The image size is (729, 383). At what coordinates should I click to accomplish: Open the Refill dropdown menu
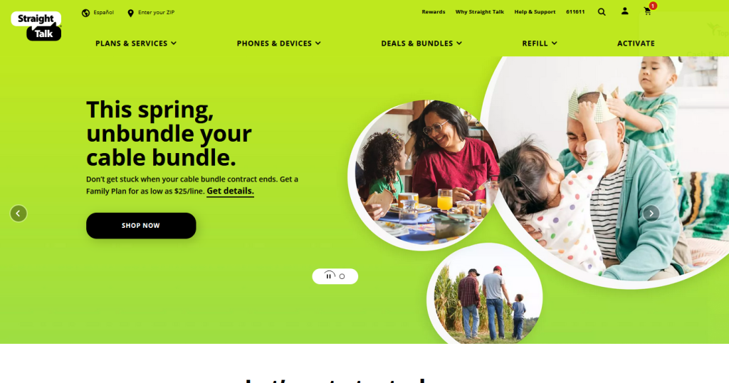540,43
